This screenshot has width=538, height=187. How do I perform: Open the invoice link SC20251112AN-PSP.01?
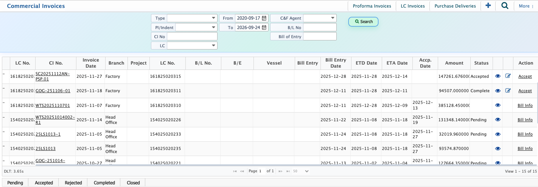pos(53,76)
